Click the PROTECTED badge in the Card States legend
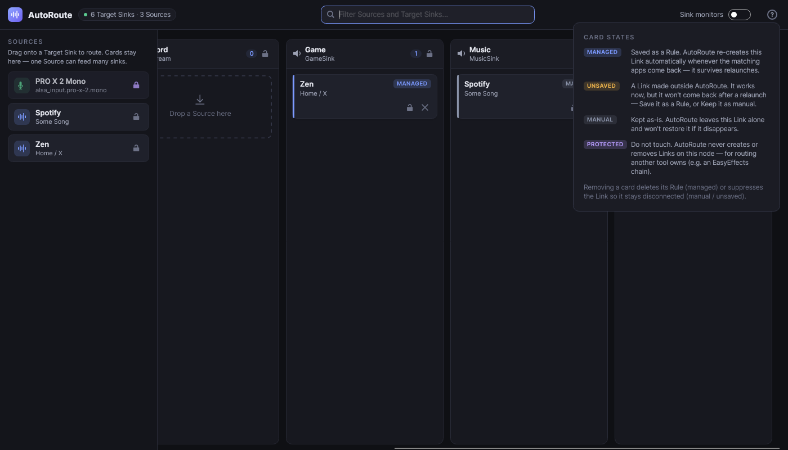788x450 pixels. coord(605,145)
